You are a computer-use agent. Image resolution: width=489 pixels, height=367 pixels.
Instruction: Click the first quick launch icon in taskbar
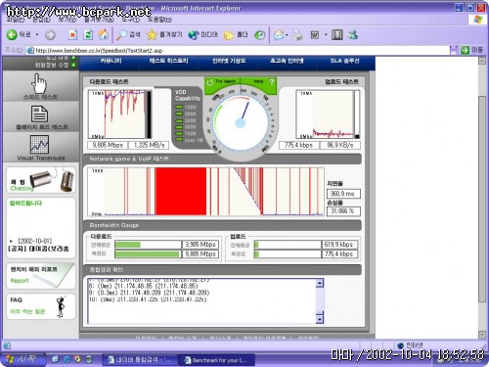(55, 359)
